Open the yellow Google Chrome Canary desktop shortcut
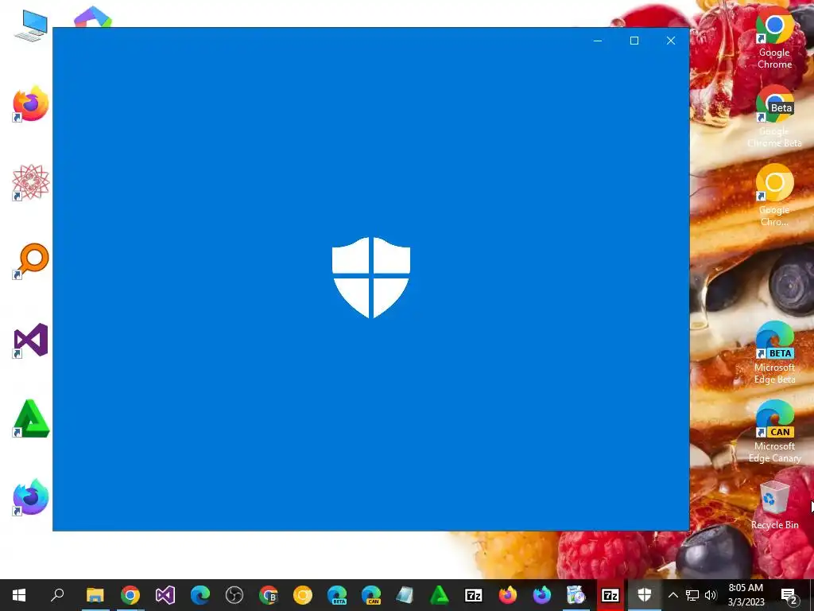 point(774,196)
